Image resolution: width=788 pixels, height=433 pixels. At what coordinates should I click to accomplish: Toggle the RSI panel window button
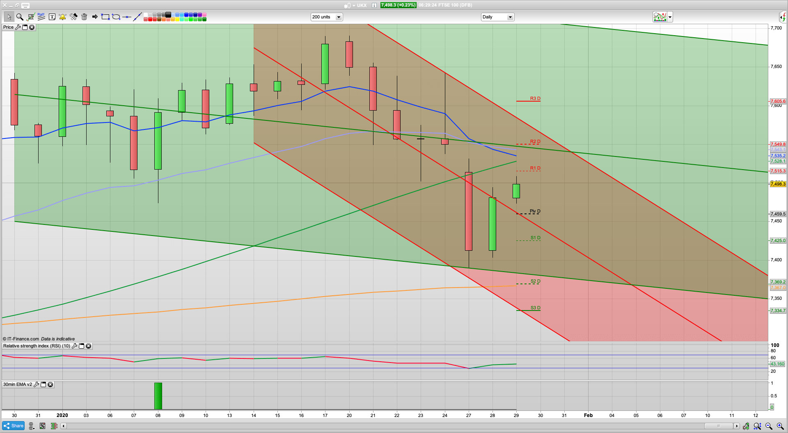[81, 346]
